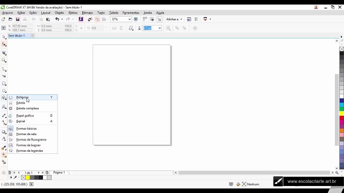Open the Ferramentas menu

(131, 13)
